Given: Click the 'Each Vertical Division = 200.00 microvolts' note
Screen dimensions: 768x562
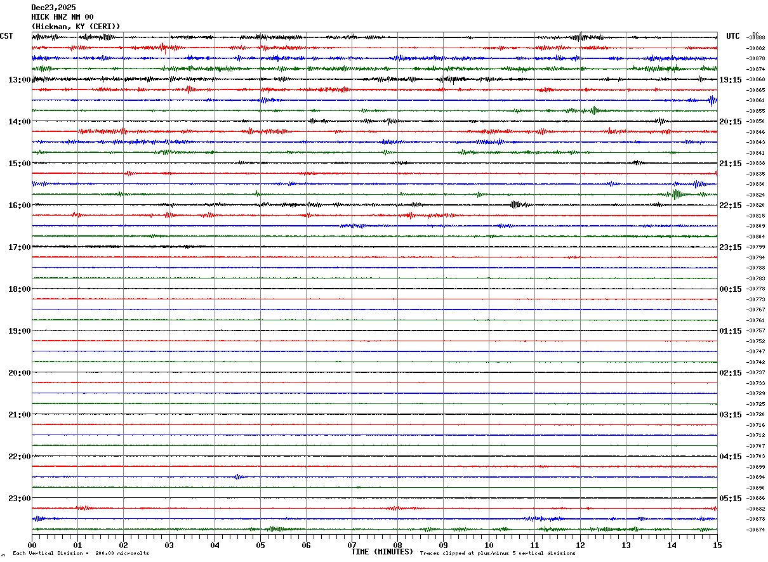Looking at the screenshot, I should (81, 554).
